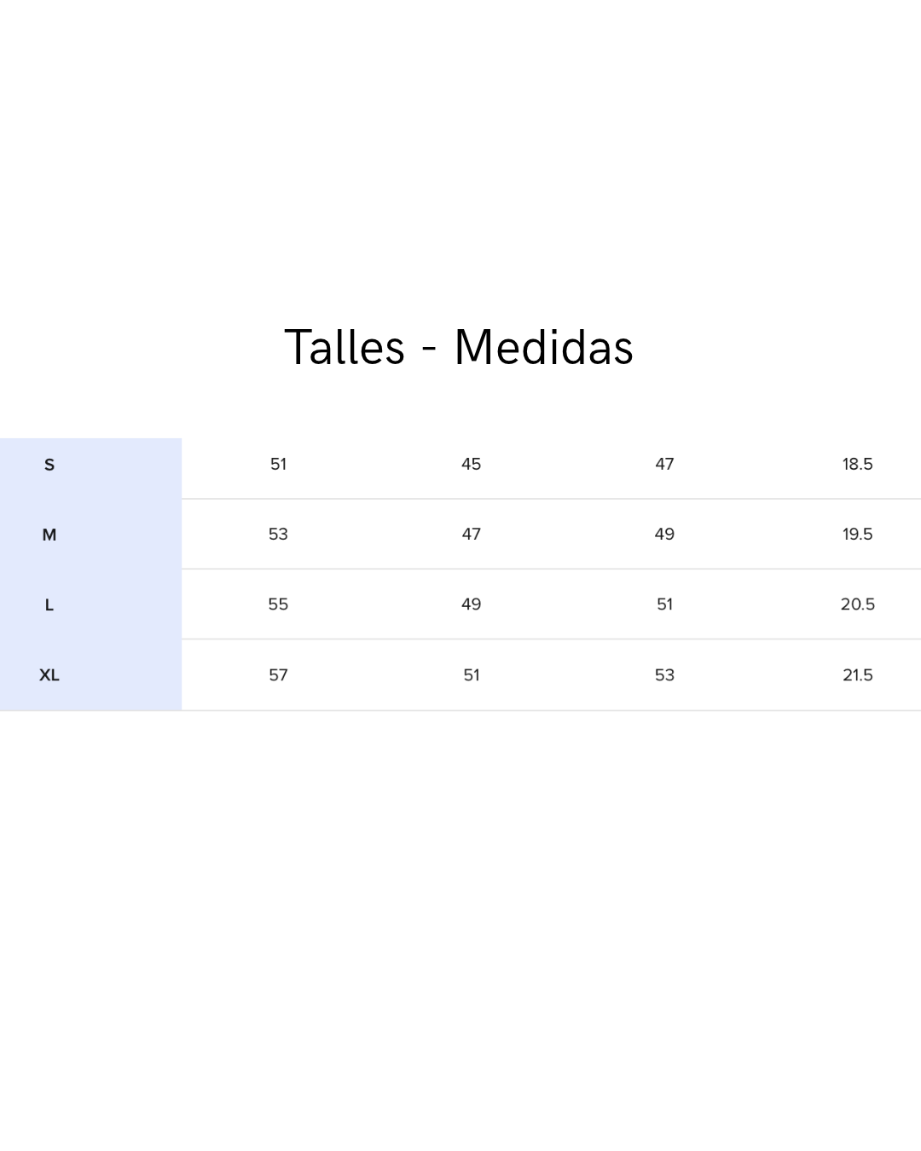Select the S size row header

point(49,465)
